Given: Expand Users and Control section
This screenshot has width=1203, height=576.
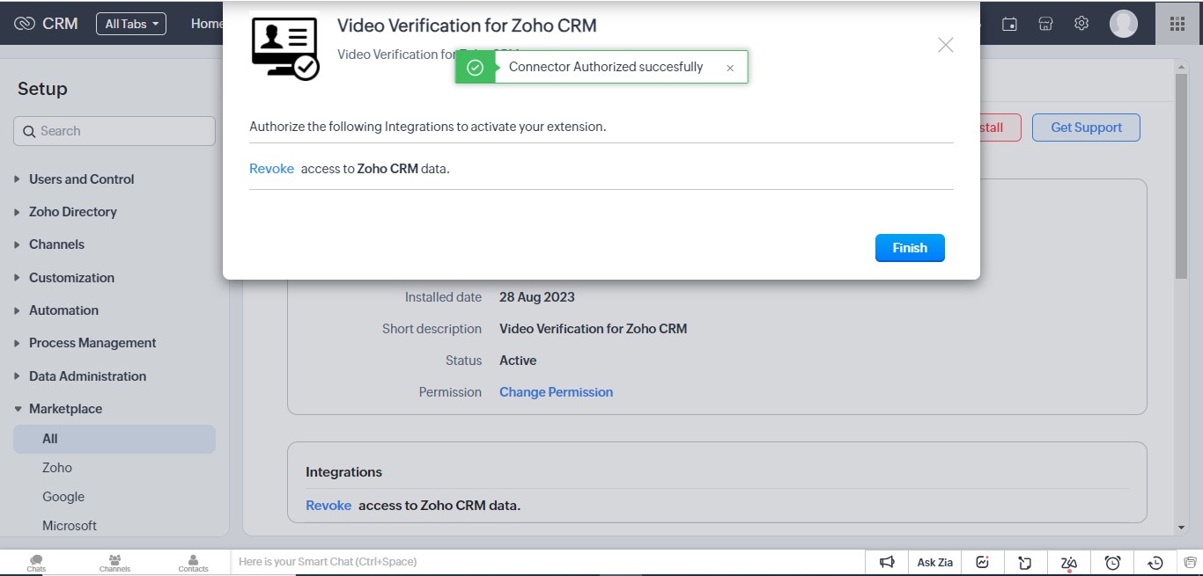Looking at the screenshot, I should (x=81, y=179).
